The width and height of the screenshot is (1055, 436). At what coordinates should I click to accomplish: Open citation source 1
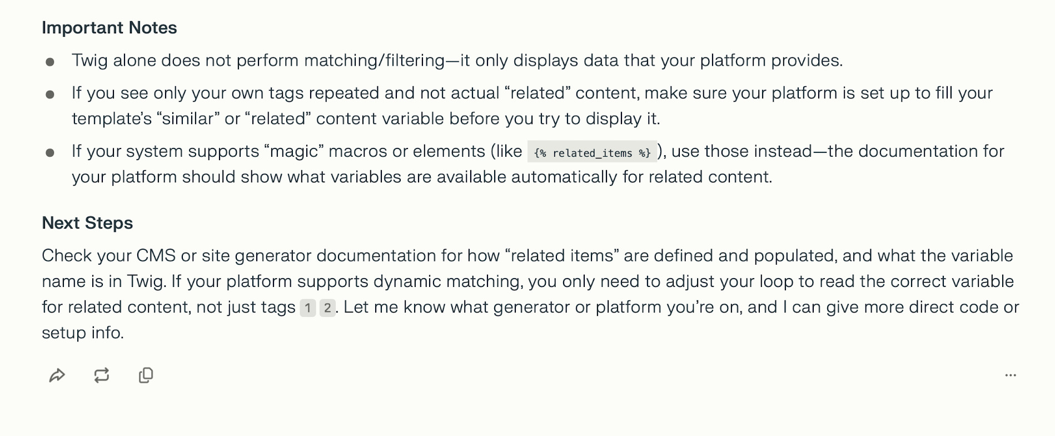coord(307,308)
